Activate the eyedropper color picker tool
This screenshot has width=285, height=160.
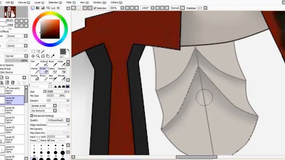pyautogui.click(x=53, y=56)
